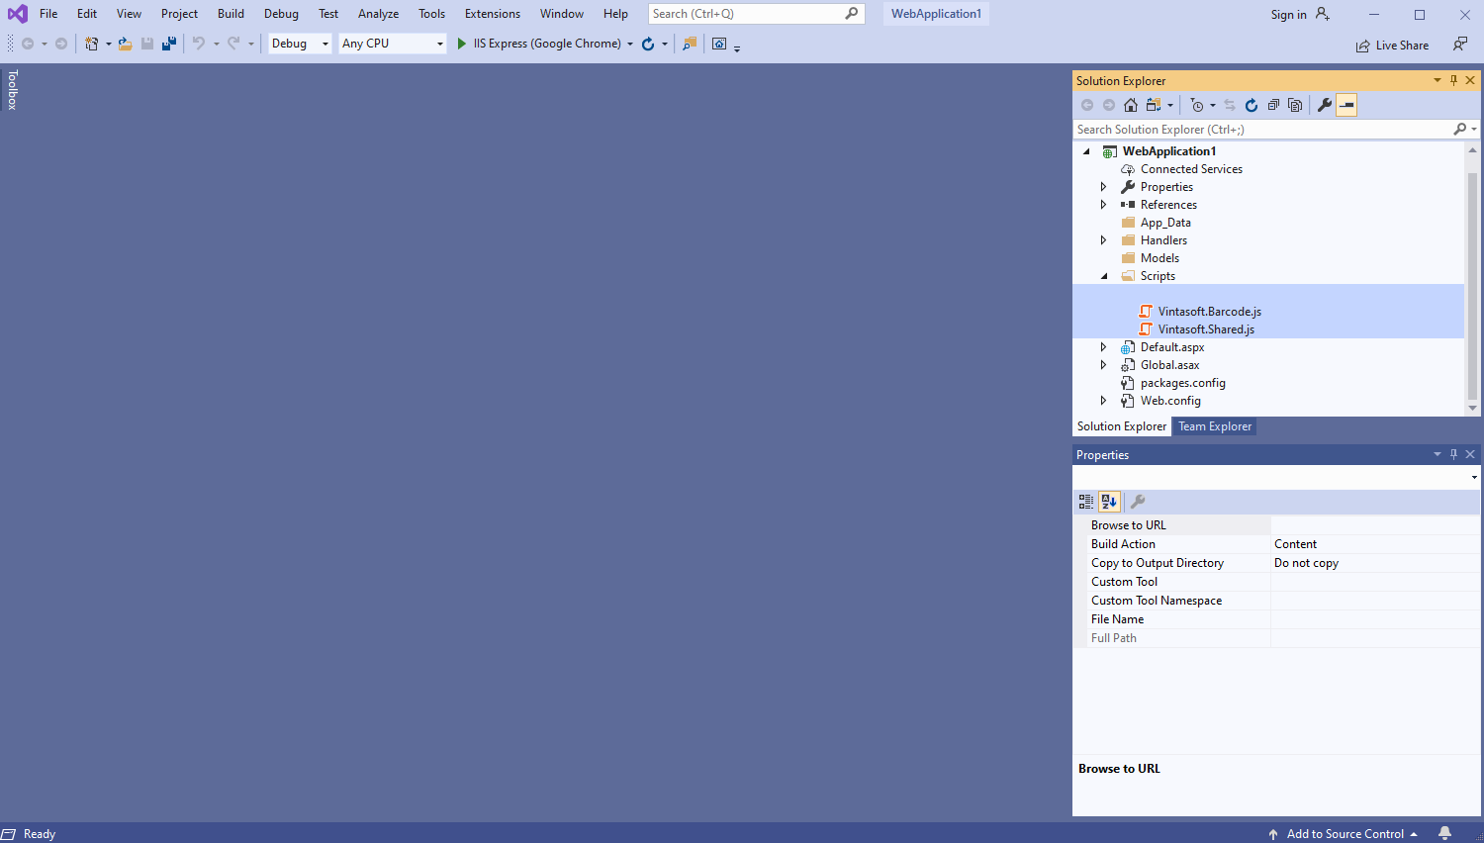This screenshot has height=843, width=1484.
Task: Open the Extensions menu
Action: 493,14
